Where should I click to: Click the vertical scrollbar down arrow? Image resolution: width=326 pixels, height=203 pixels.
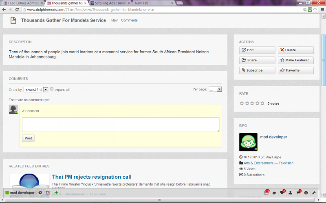click(324, 195)
